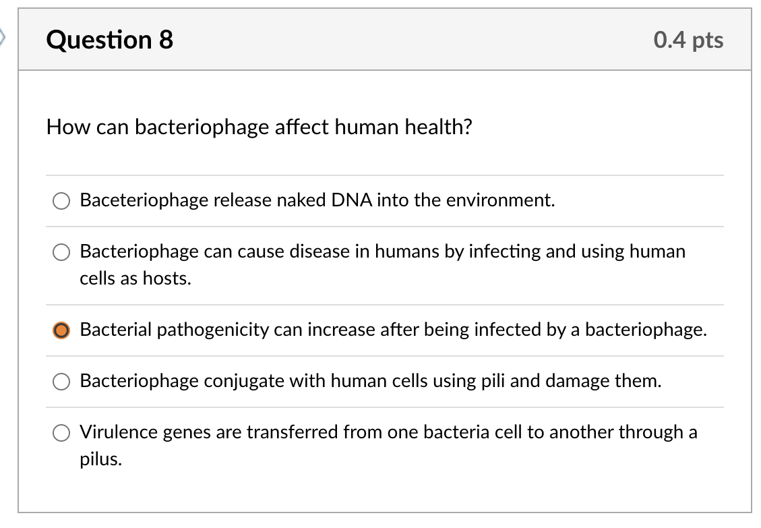761x528 pixels.
Task: Click the answer text about disease in humans
Action: point(382,252)
